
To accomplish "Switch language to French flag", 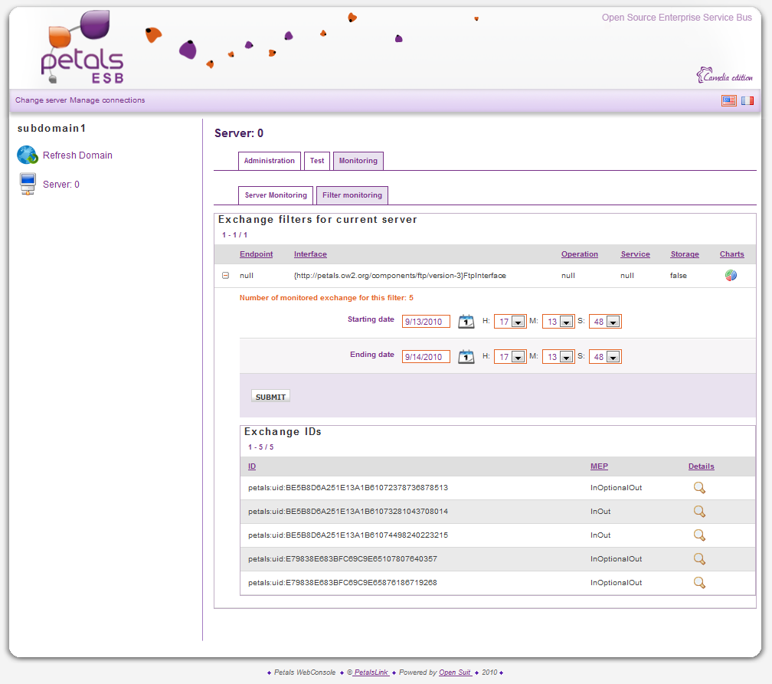I will point(747,100).
